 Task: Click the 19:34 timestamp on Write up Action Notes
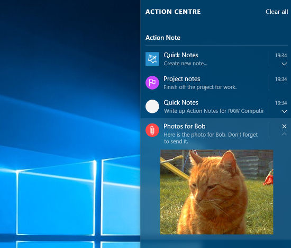[x=281, y=103]
